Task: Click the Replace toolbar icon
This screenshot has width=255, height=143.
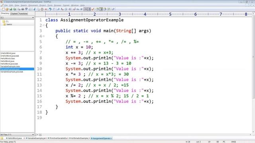Action: coord(62,9)
